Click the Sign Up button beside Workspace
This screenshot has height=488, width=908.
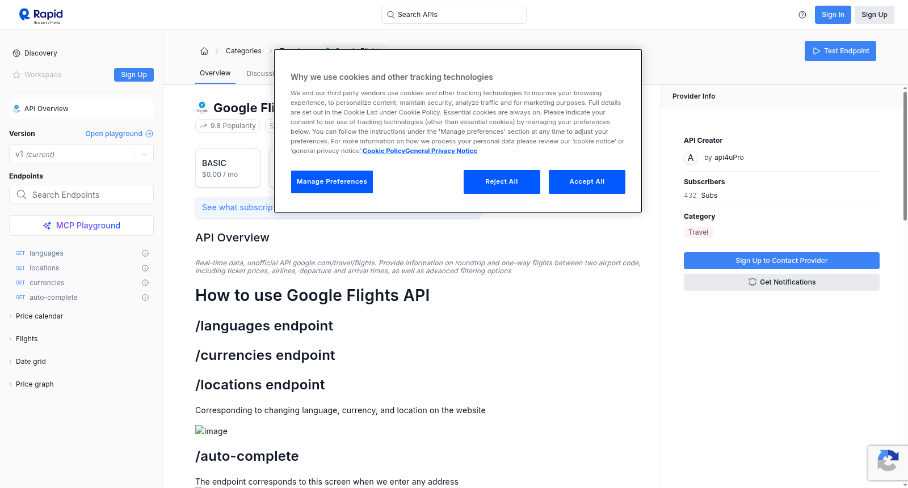point(134,75)
